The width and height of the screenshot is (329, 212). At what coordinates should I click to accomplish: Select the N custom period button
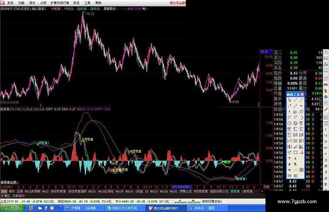coord(326,154)
